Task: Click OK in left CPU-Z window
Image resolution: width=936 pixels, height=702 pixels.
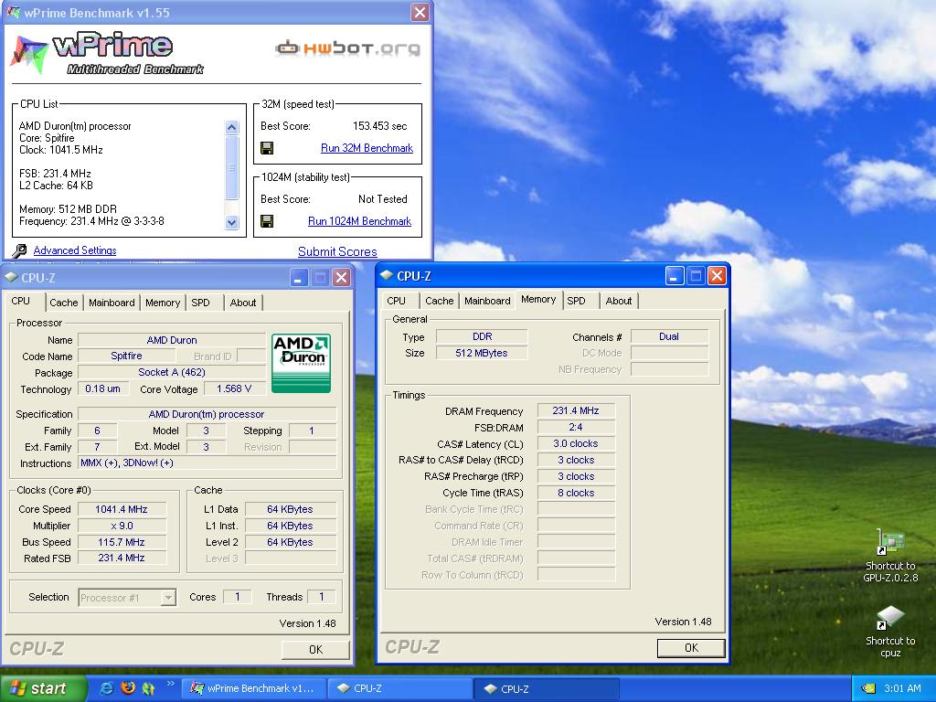Action: 315,650
